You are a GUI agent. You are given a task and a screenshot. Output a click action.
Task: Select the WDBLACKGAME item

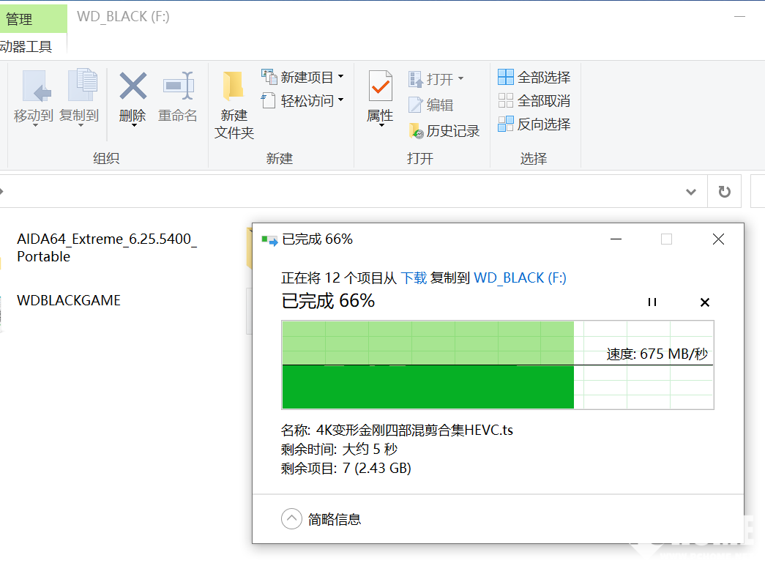tap(69, 300)
